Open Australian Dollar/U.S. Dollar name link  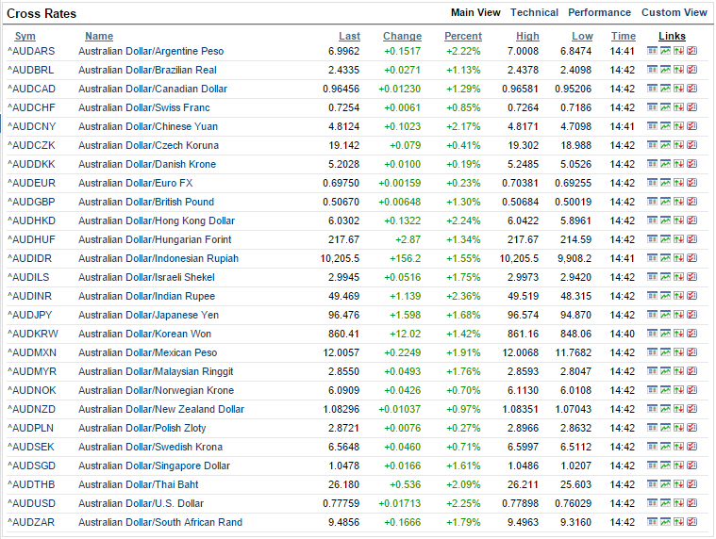pos(141,503)
